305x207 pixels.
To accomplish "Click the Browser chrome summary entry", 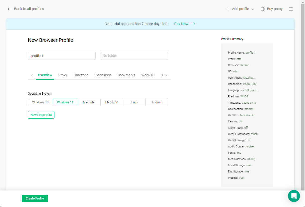I will 239,65.
